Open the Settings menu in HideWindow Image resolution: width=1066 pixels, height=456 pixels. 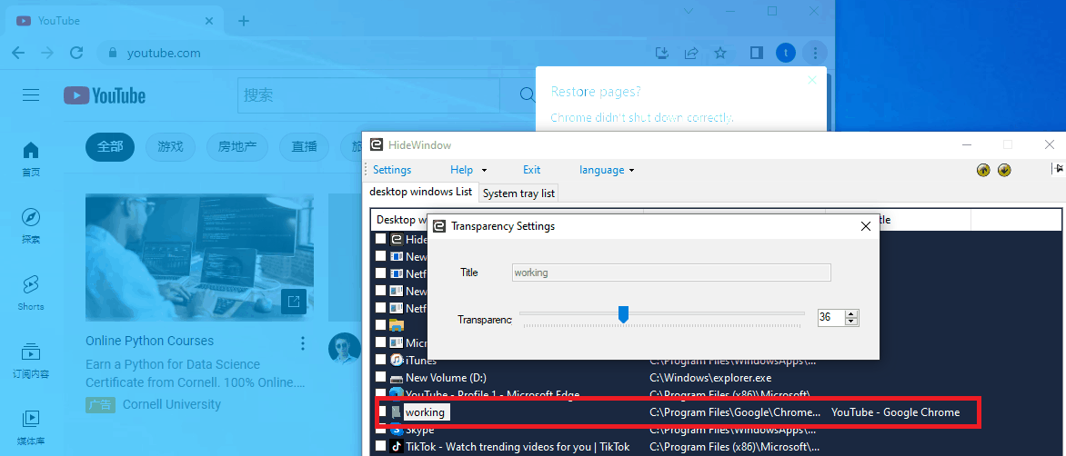click(x=392, y=170)
